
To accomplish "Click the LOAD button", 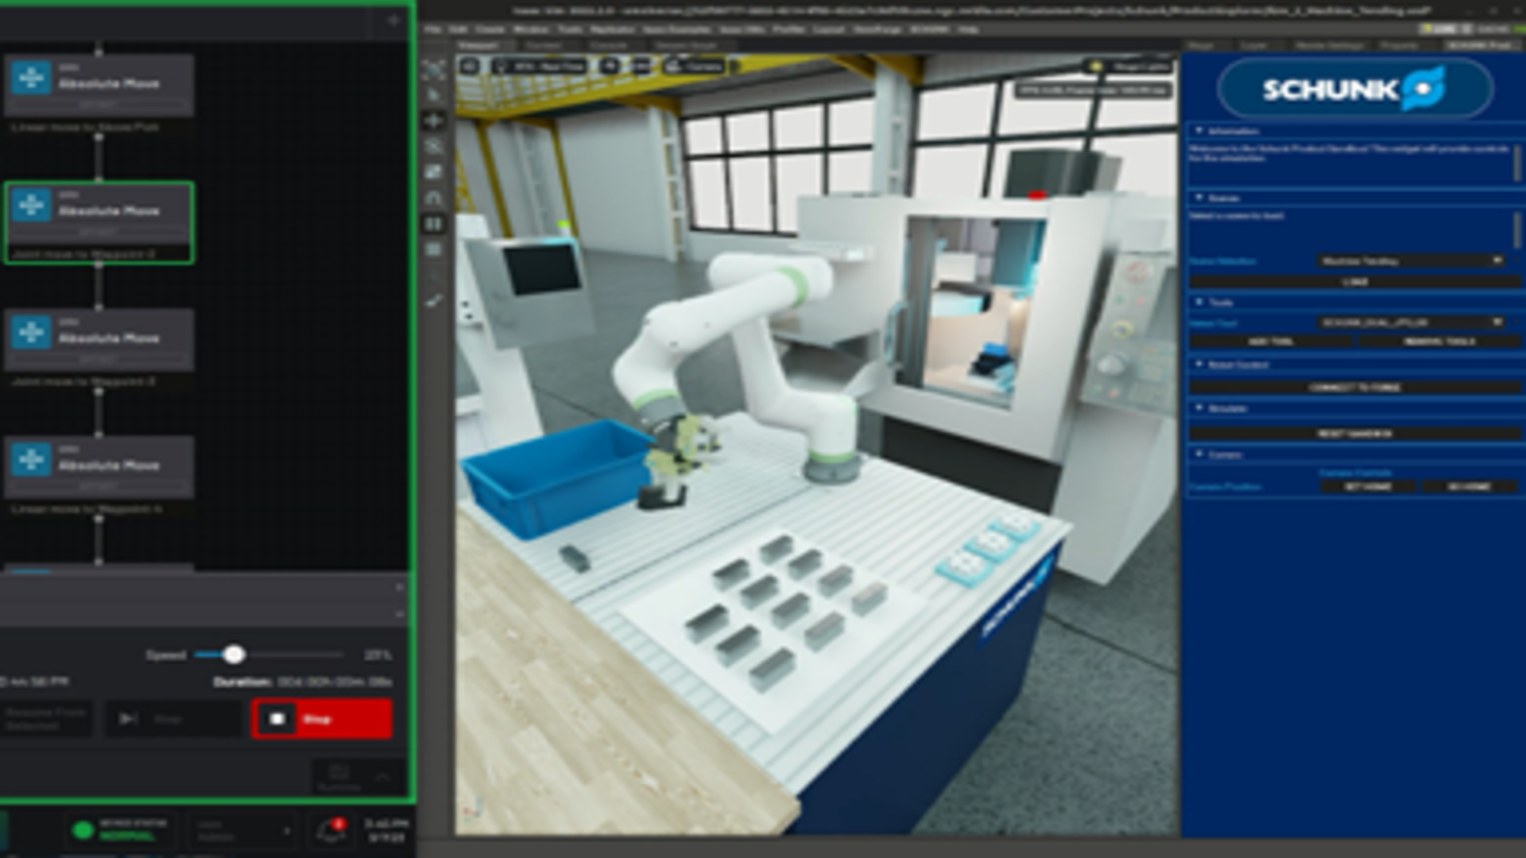I will (x=1355, y=281).
